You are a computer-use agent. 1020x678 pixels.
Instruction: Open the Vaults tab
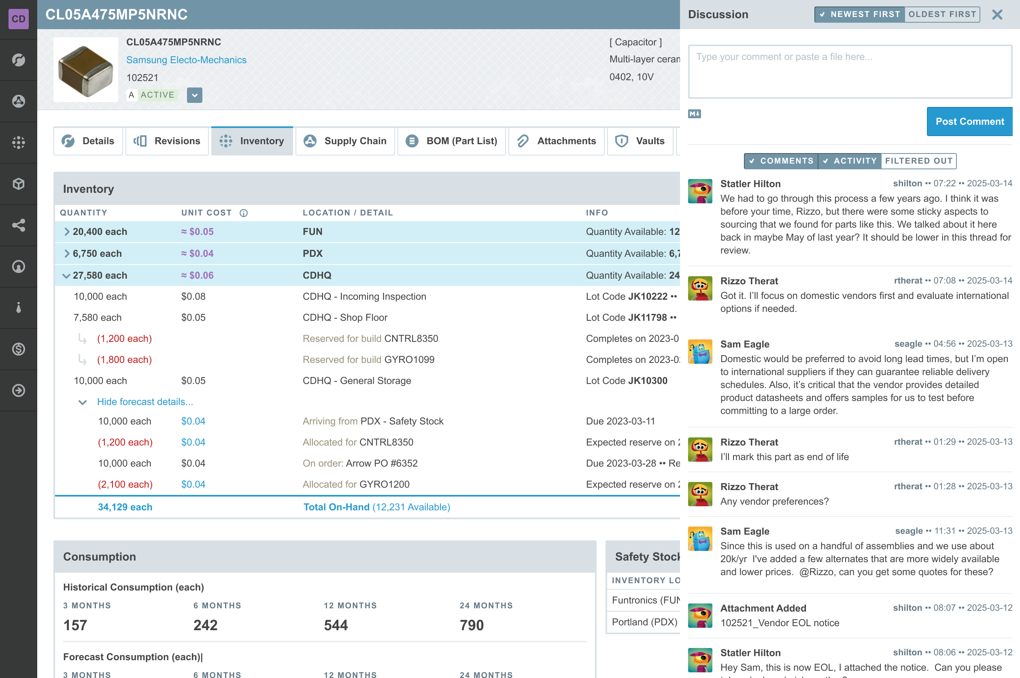pyautogui.click(x=640, y=141)
